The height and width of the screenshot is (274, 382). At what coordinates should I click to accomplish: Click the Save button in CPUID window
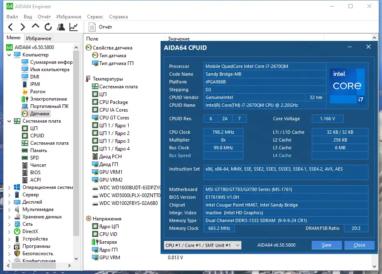point(327,245)
